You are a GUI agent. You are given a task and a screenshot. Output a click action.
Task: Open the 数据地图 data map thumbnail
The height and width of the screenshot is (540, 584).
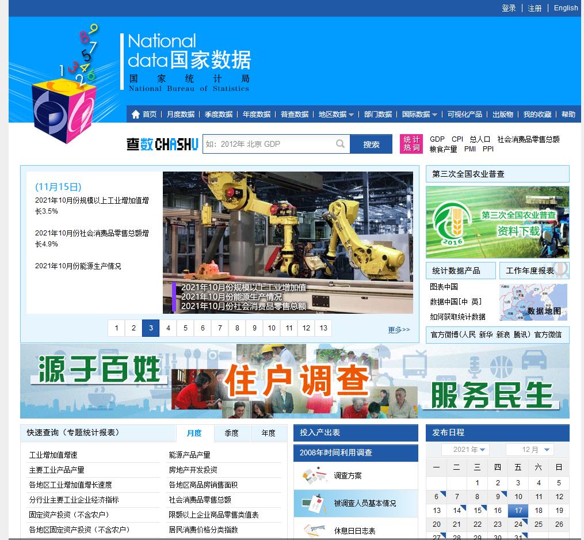533,302
